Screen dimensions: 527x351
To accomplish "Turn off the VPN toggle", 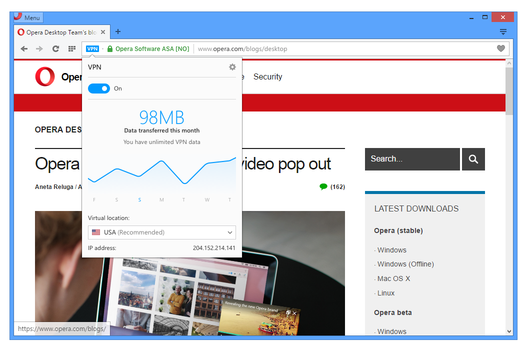I will pyautogui.click(x=98, y=88).
